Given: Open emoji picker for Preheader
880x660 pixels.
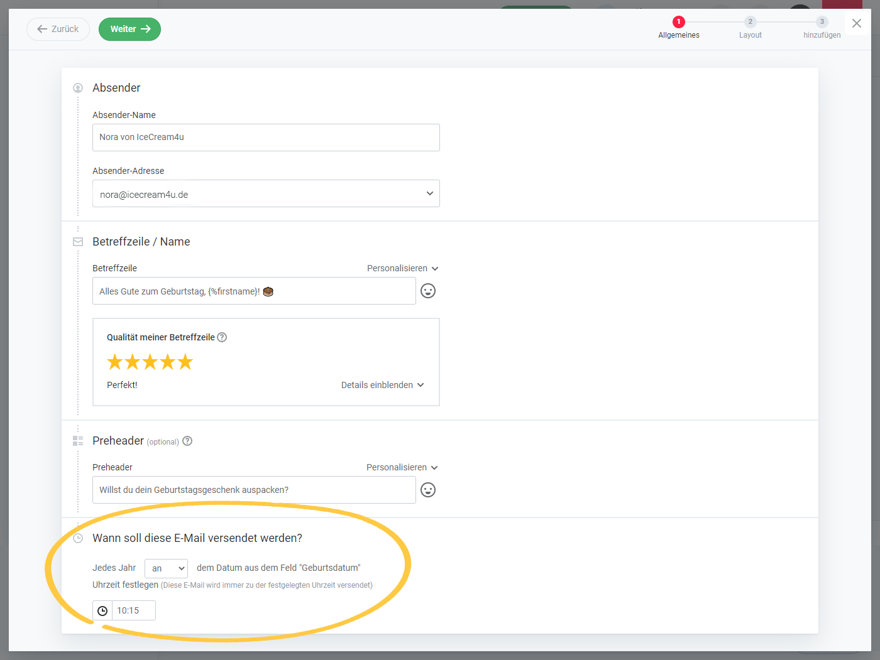Looking at the screenshot, I should click(x=428, y=490).
